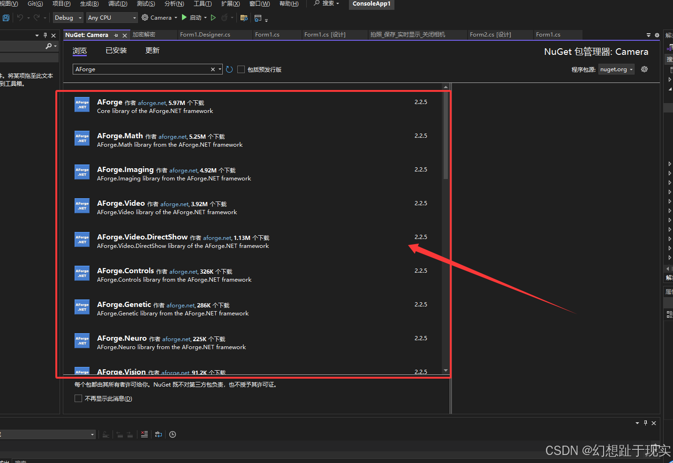Pin the bottom output panel
This screenshot has height=463, width=673.
[x=645, y=423]
